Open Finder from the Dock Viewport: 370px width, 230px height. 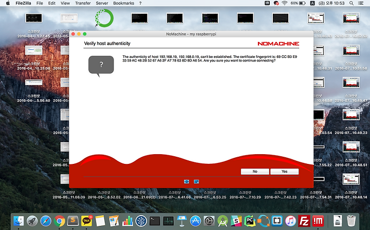[18, 221]
